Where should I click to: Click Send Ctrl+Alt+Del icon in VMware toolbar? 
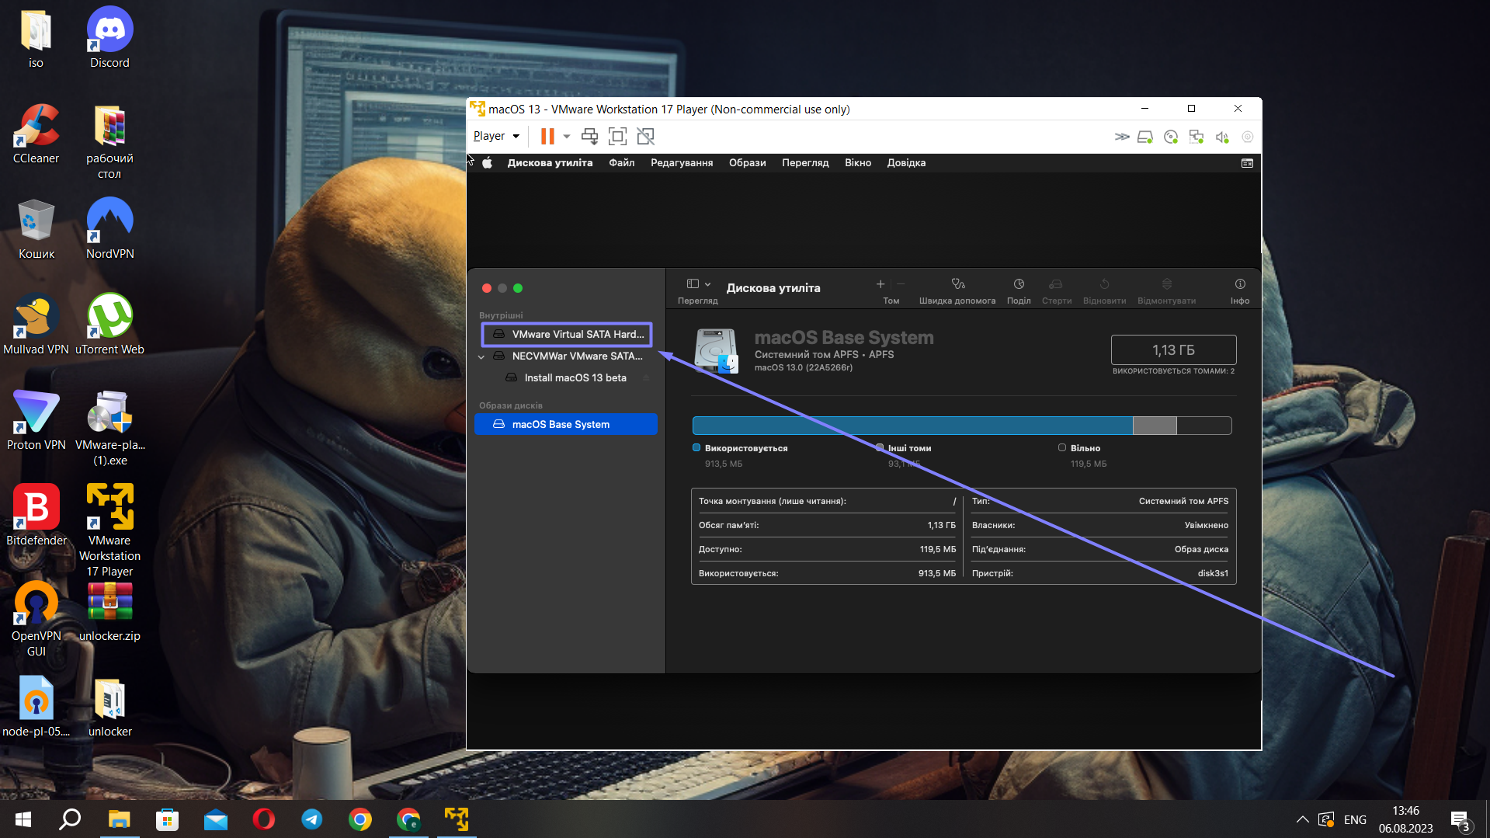coord(589,137)
